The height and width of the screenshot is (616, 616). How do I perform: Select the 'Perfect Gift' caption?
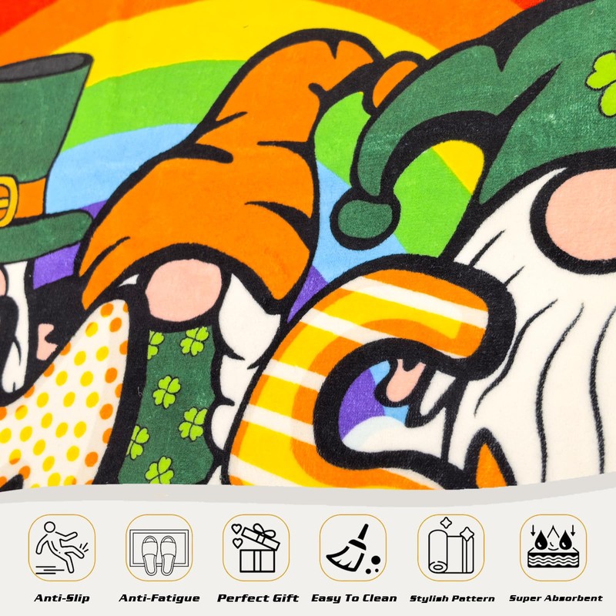(x=256, y=598)
